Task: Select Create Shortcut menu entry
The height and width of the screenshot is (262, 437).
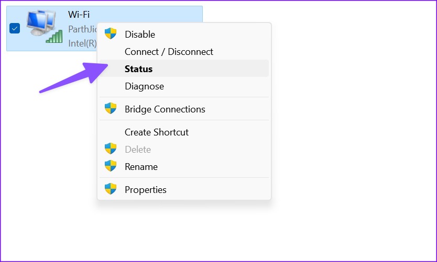Action: click(184, 132)
